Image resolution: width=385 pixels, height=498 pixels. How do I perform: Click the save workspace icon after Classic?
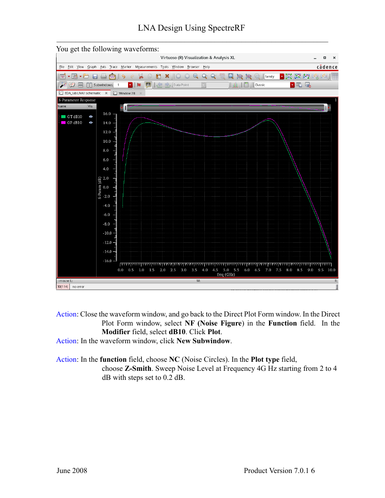299,85
